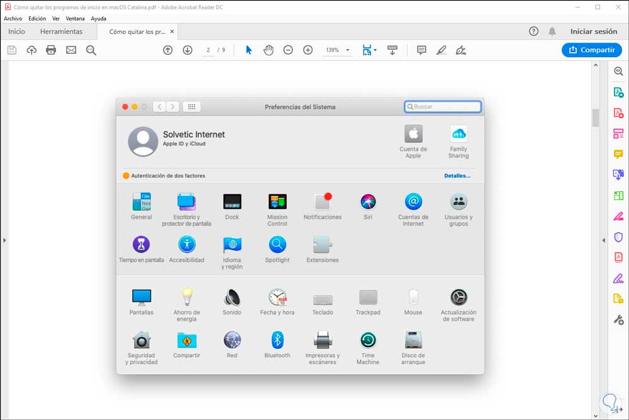Click Iniciar sesión
The image size is (629, 420).
point(594,31)
